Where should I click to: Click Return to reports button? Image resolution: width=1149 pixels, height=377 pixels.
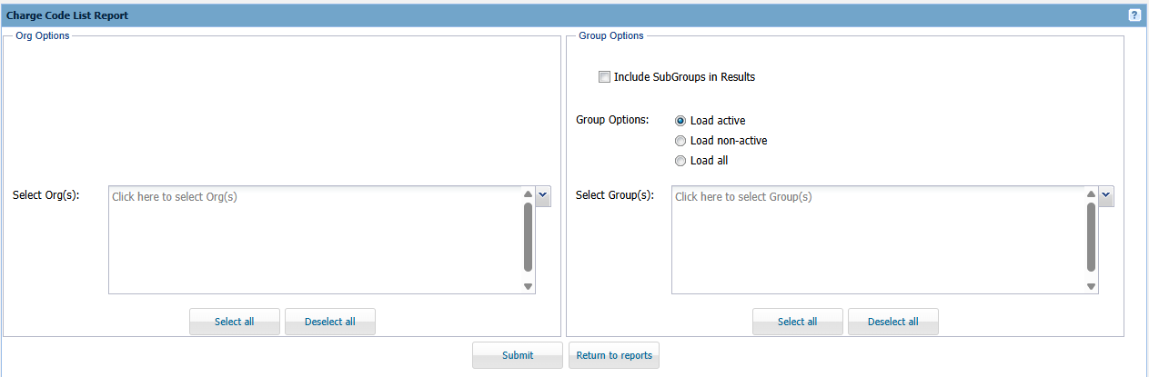(614, 355)
